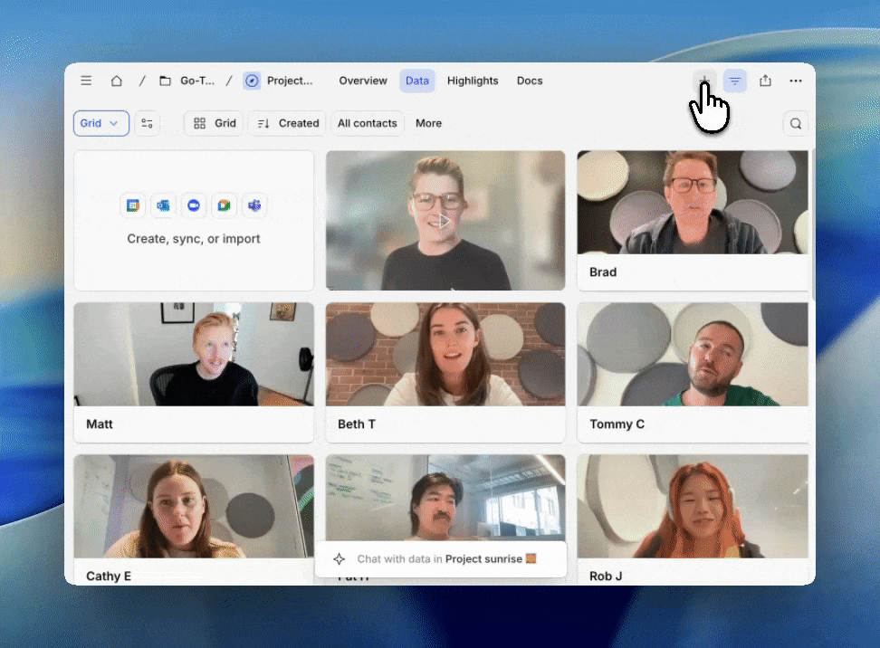This screenshot has width=880, height=648.
Task: Focus the 'Chat with data' input
Action: (x=441, y=558)
